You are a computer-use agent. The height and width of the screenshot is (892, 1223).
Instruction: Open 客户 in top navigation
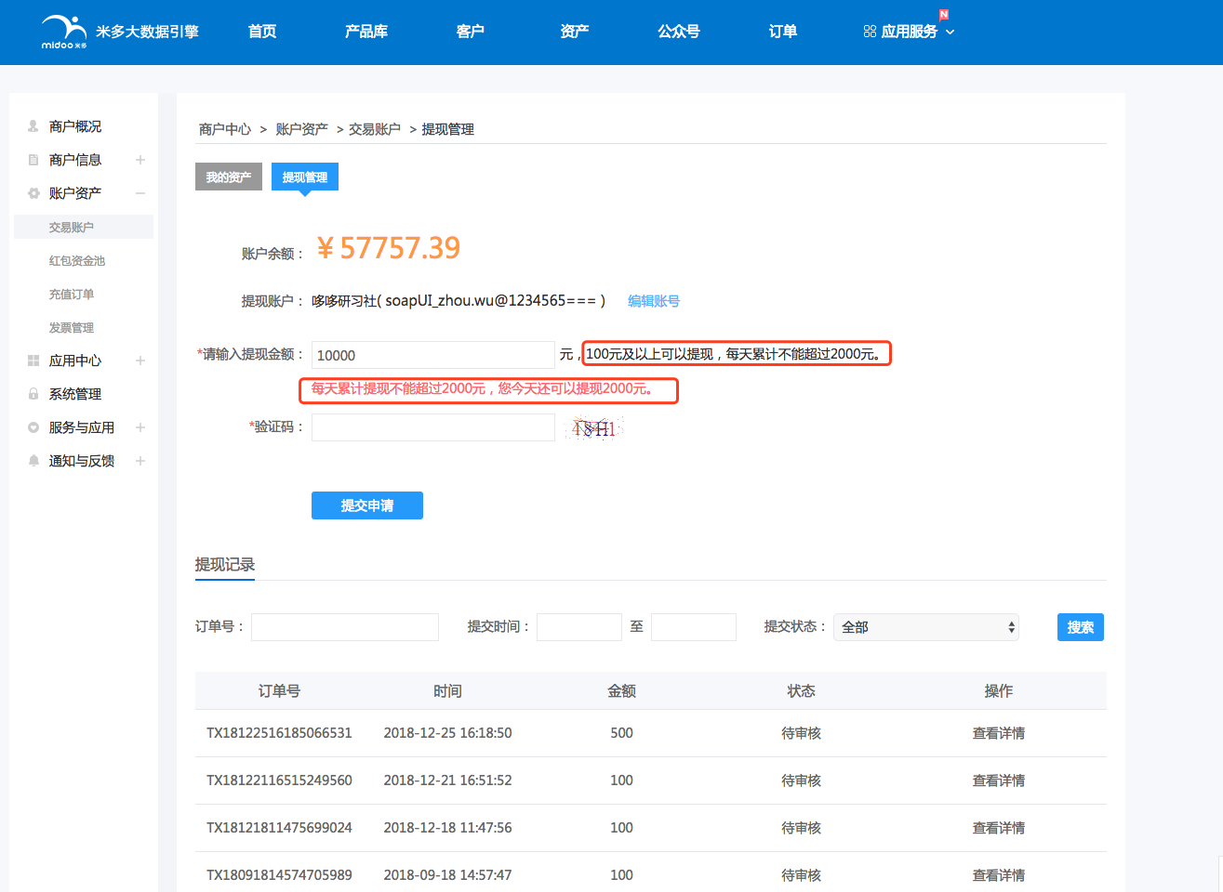click(471, 32)
